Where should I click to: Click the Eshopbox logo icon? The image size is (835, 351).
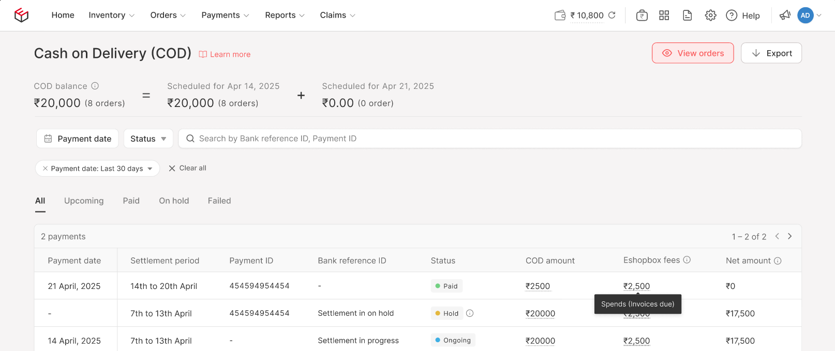pos(21,16)
